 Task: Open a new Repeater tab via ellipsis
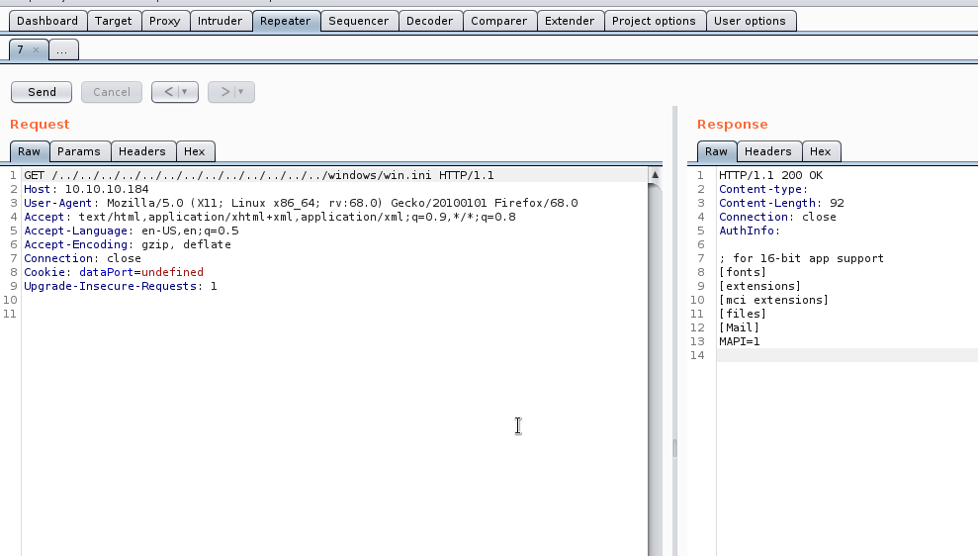(x=62, y=49)
